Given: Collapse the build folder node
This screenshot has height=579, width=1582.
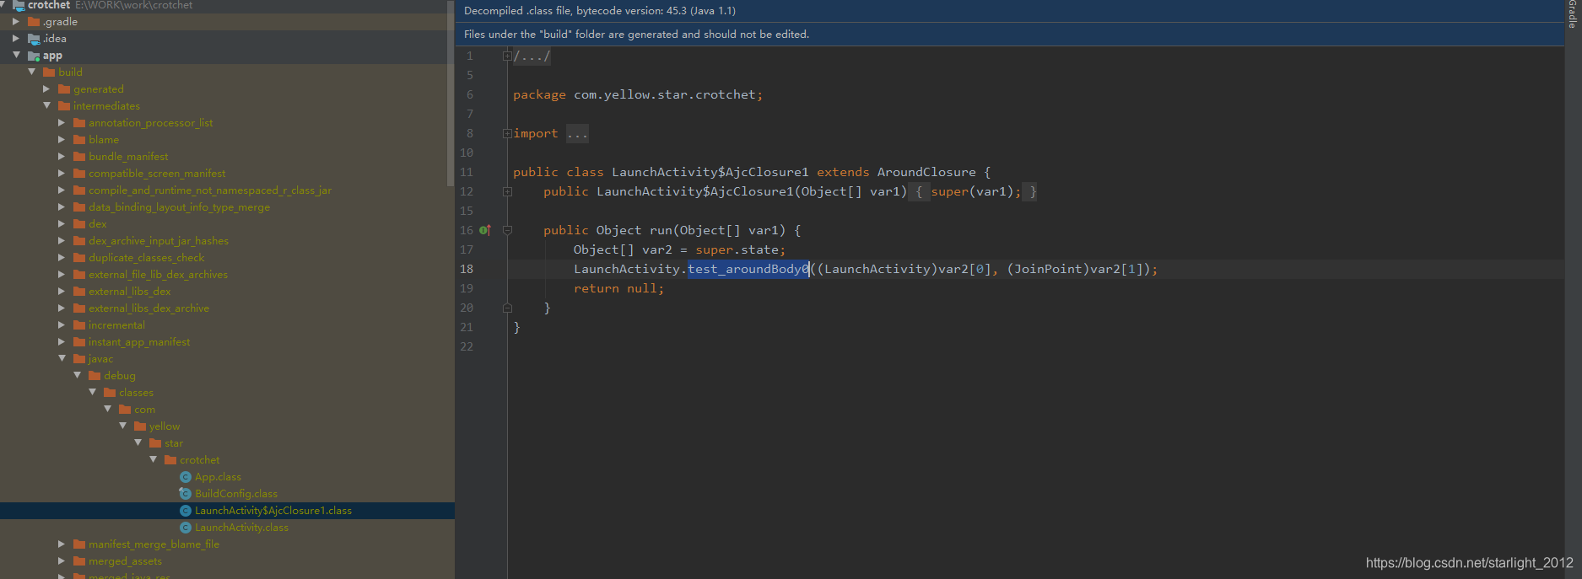Looking at the screenshot, I should [x=31, y=72].
